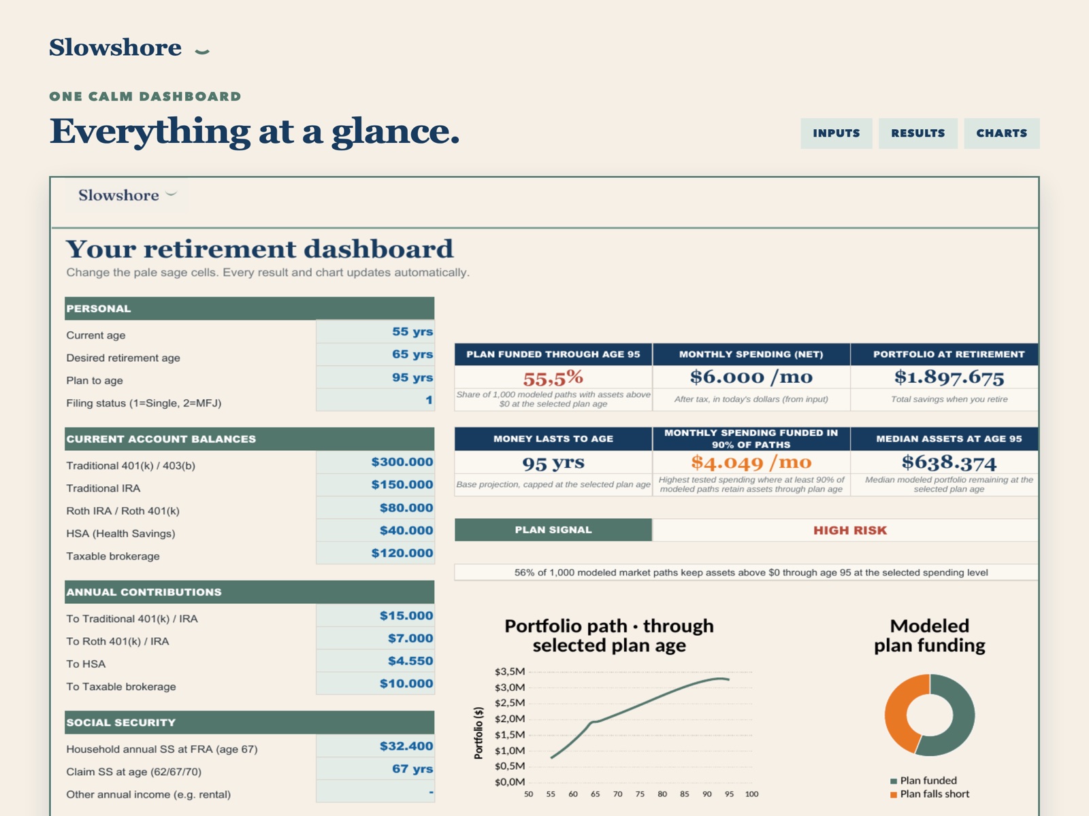Open the INPUTS tab
1089x816 pixels.
pyautogui.click(x=836, y=133)
